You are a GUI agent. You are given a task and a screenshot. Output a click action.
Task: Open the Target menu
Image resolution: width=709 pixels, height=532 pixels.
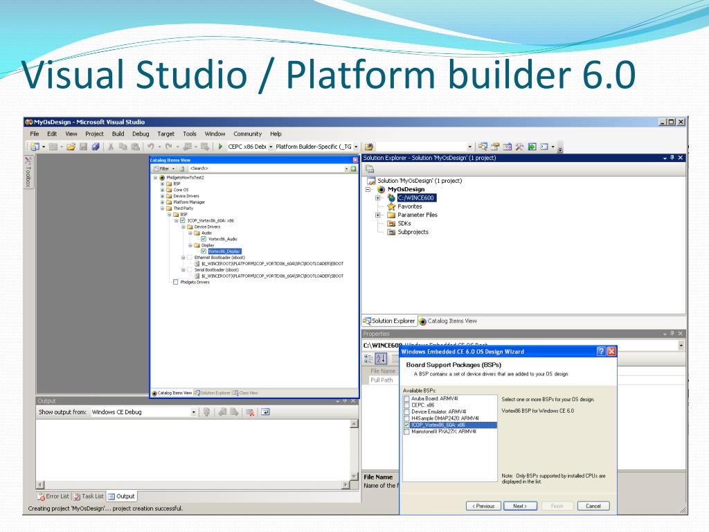coord(166,134)
